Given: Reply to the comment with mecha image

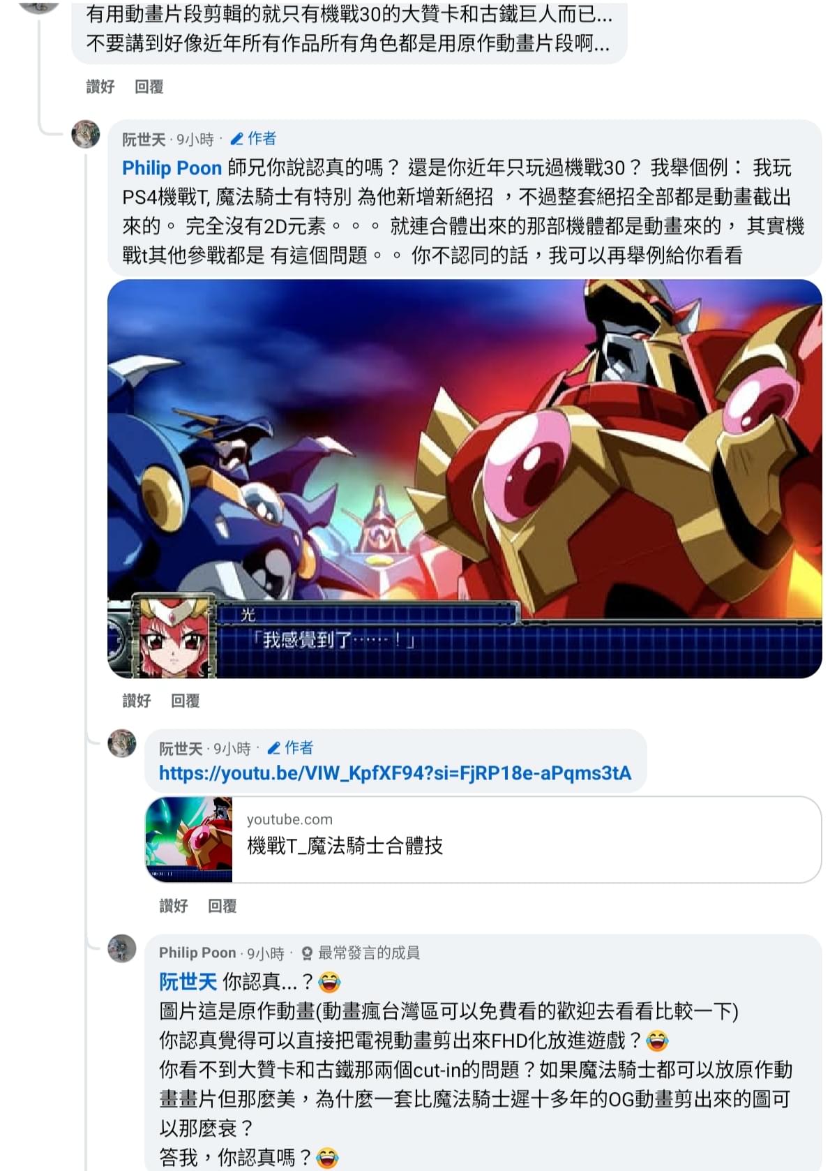Looking at the screenshot, I should tap(186, 701).
